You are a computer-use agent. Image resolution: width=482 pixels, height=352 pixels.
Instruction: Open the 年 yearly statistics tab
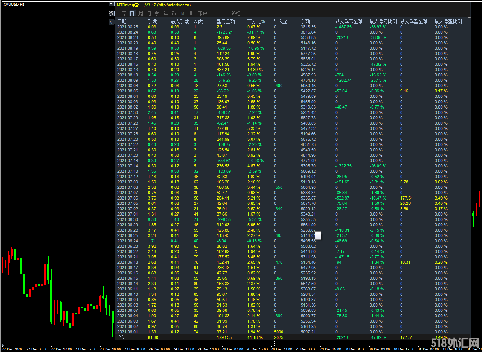coord(166,13)
